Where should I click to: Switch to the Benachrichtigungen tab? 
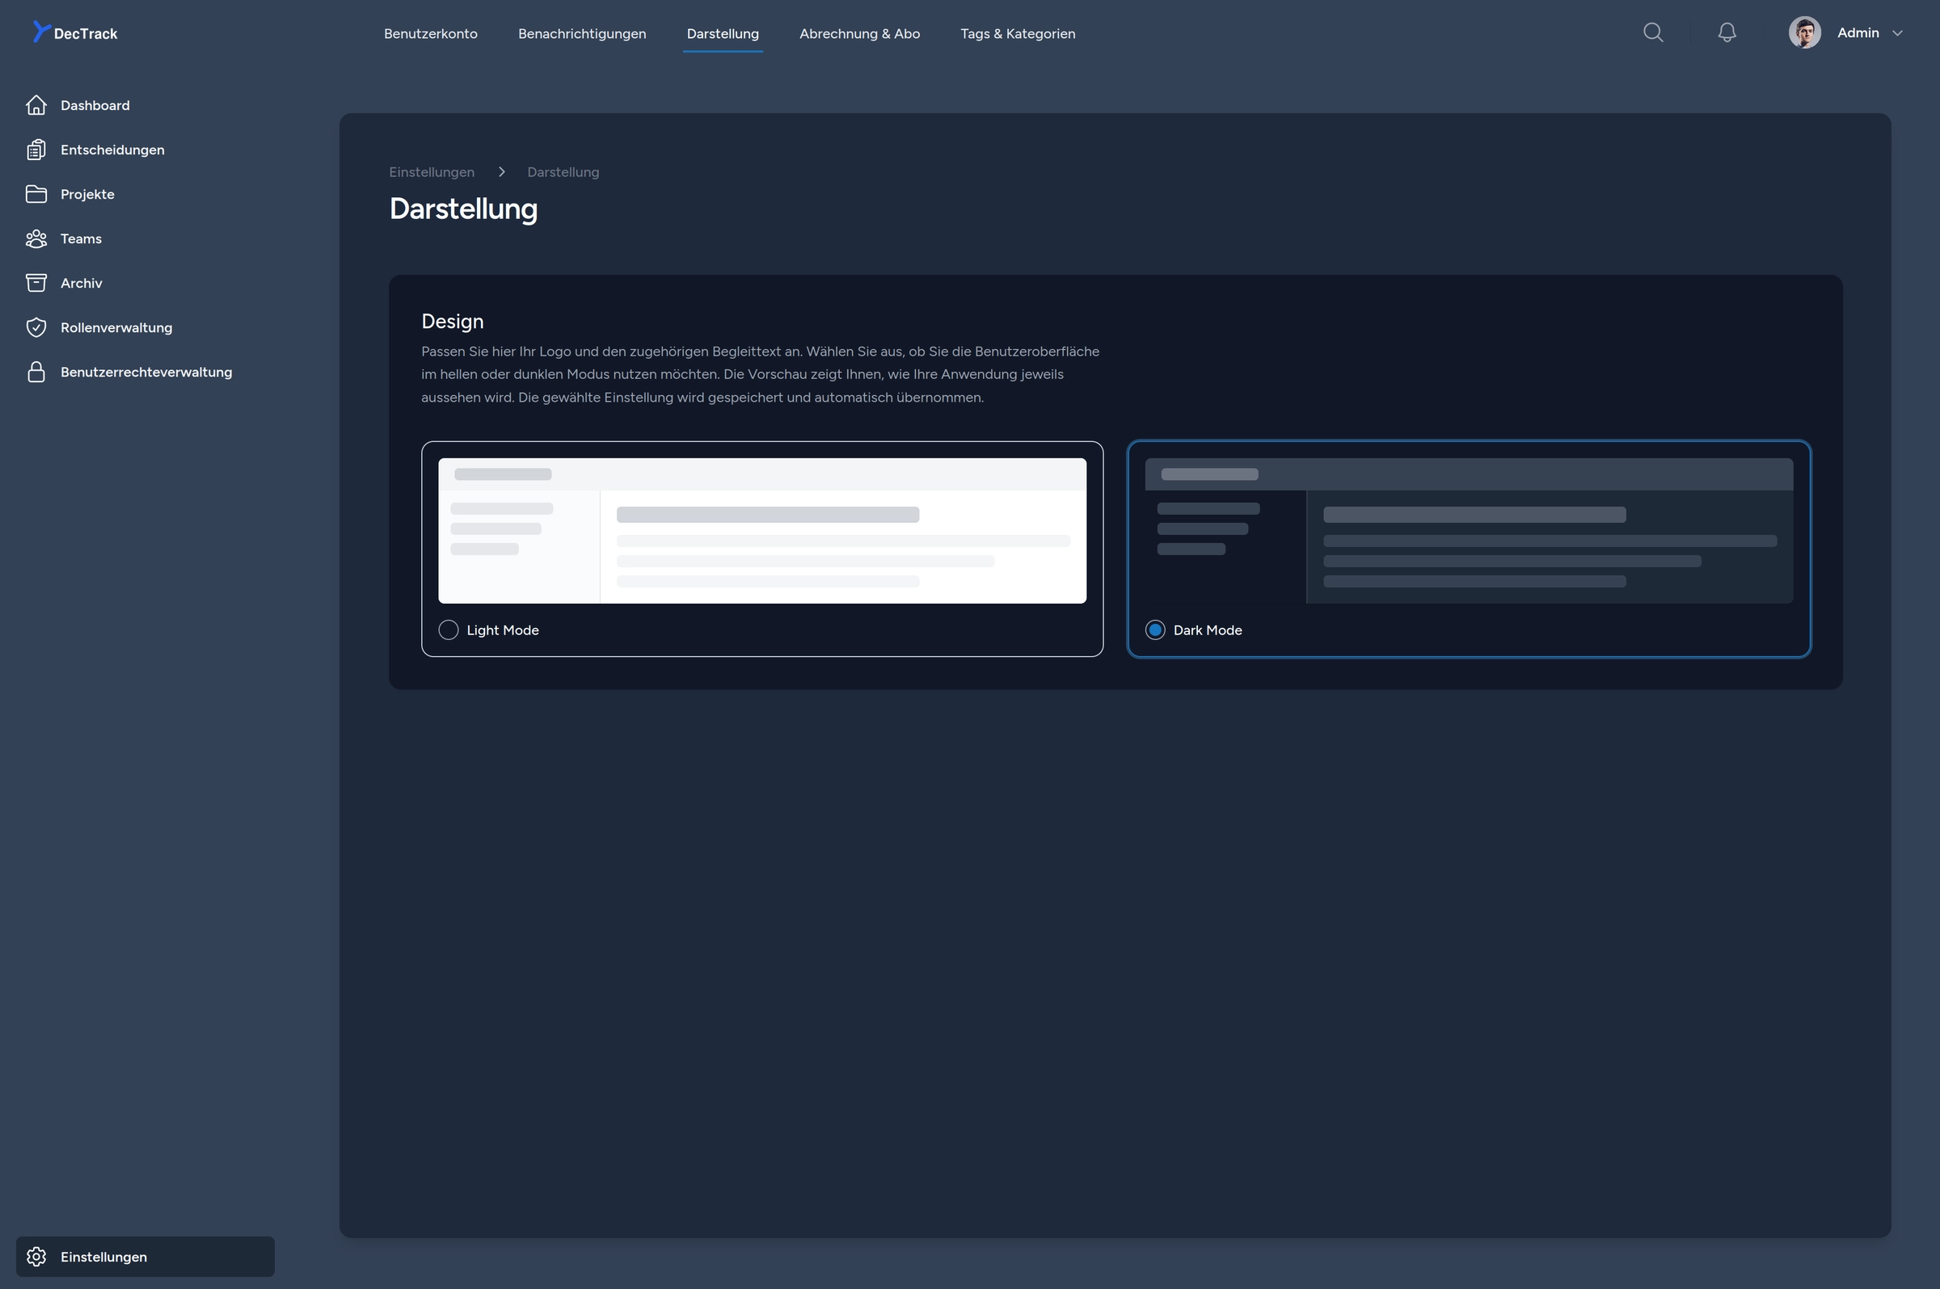point(581,34)
